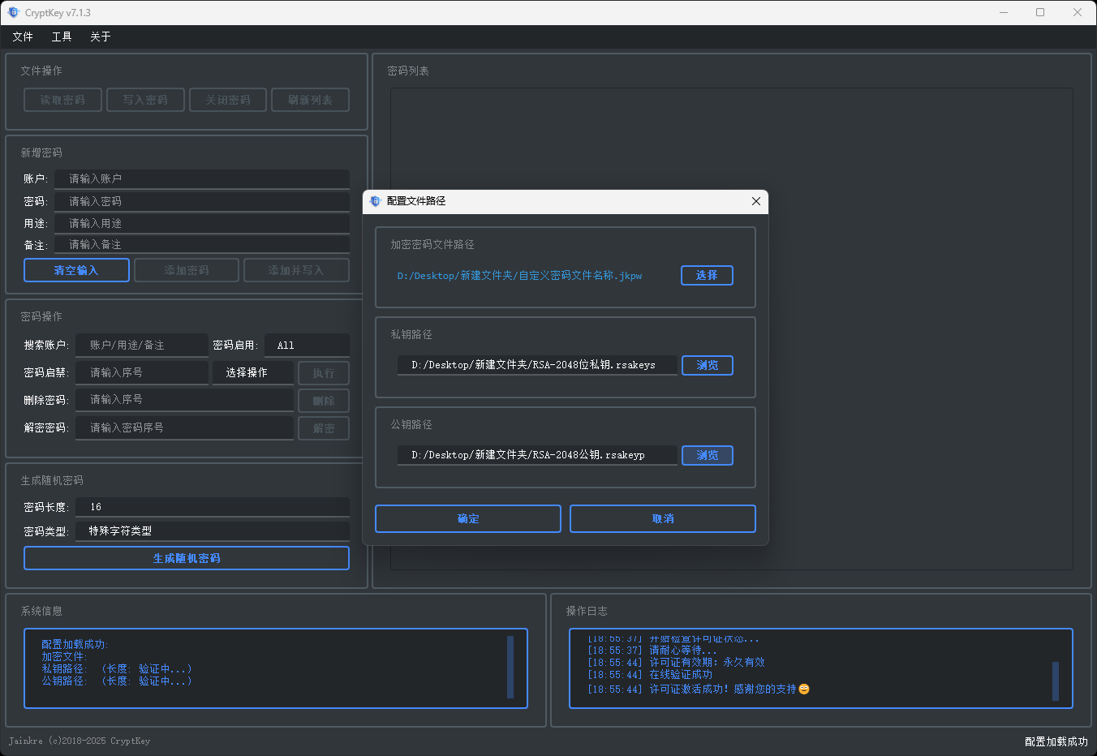Open the 密码类型 dropdown

[x=213, y=530]
